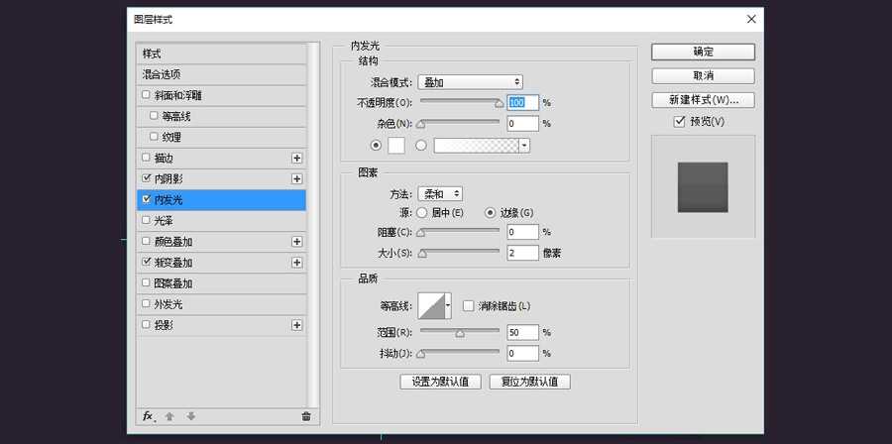Click the move effect up arrow
Screen dimensions: 892x444
(x=169, y=416)
